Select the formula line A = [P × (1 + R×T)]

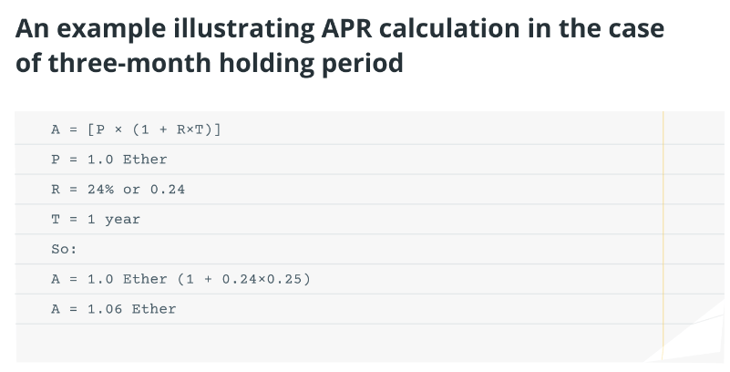pos(136,129)
